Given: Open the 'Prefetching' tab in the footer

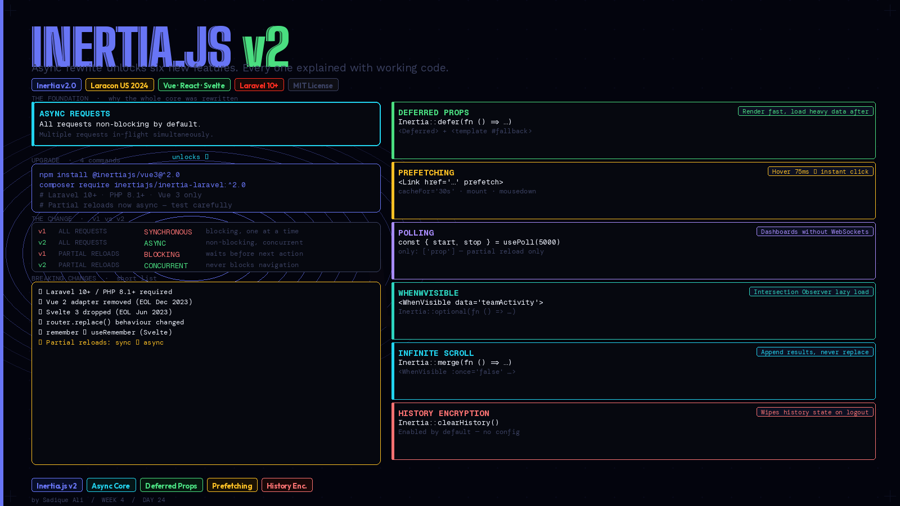Looking at the screenshot, I should (x=232, y=485).
